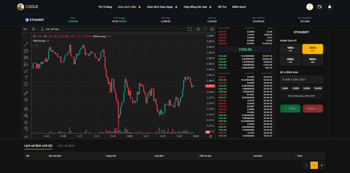The width and height of the screenshot is (350, 173).
Task: Click the Z GOLD logo
Action: point(28,7)
